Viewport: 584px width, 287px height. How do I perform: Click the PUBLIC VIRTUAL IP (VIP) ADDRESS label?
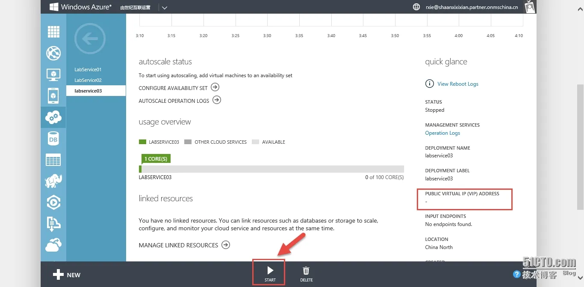click(462, 194)
